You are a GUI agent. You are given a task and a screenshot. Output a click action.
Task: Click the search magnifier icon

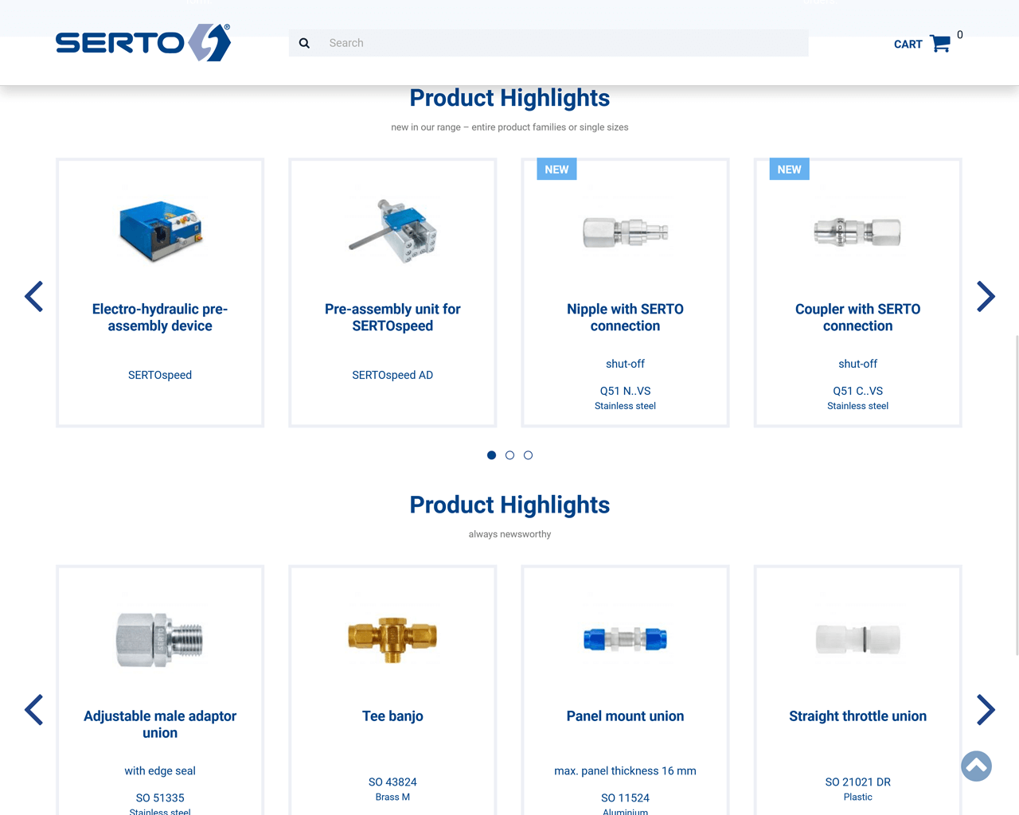(304, 43)
